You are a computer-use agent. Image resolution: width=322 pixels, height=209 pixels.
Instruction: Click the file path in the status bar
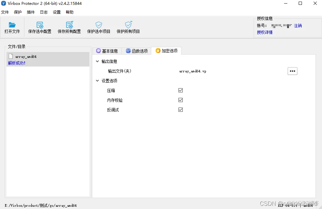tap(41, 205)
